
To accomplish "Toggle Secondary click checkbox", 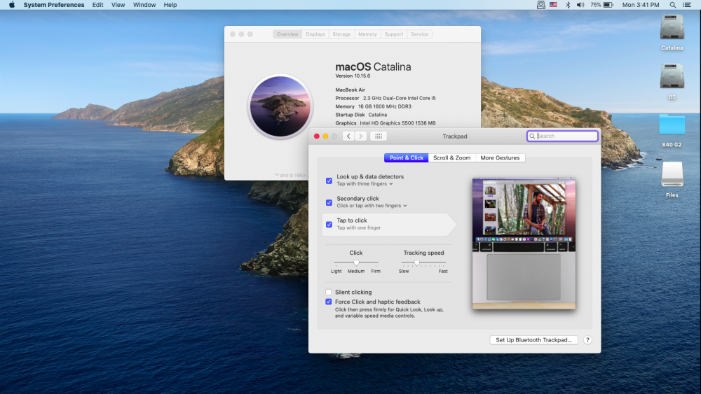I will coord(329,202).
